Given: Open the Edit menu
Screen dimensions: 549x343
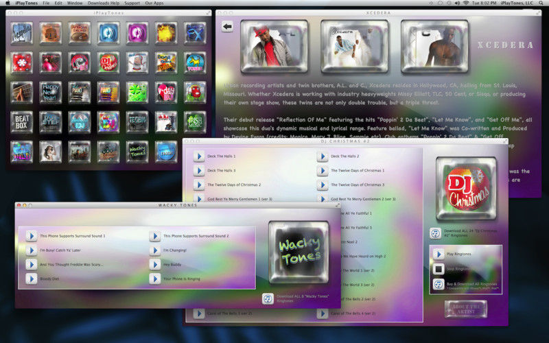Looking at the screenshot, I should 58,3.
